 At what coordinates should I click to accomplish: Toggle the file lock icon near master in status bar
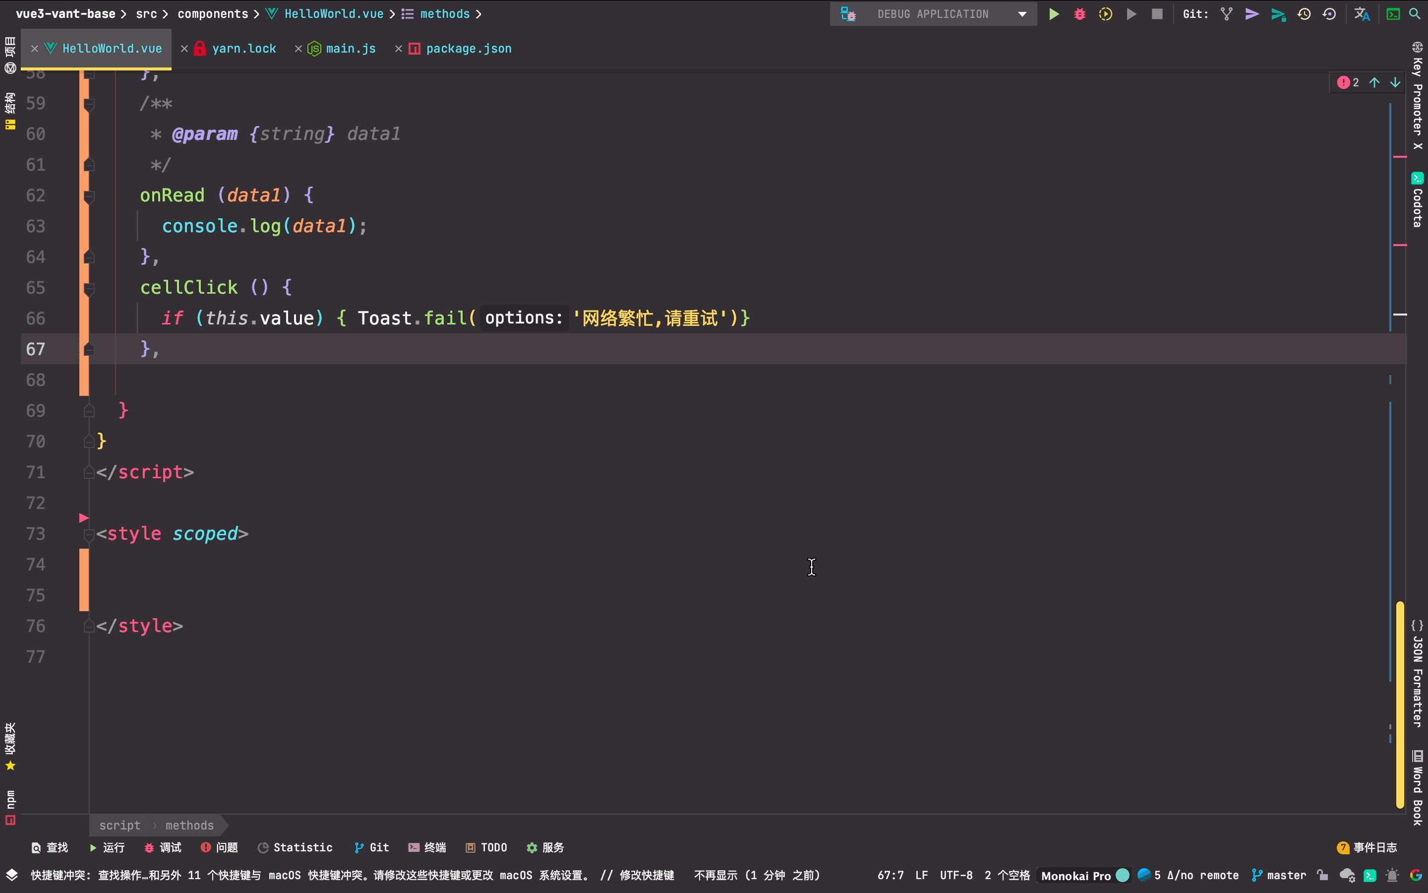[1322, 875]
